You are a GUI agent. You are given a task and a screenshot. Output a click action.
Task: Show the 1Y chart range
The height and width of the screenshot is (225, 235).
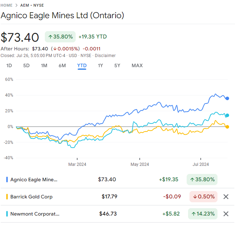point(101,65)
